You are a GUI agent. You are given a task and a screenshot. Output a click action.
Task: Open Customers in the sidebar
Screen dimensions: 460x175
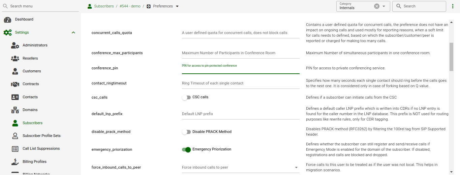tap(32, 71)
